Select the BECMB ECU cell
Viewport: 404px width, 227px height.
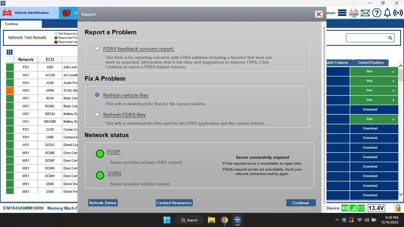(x=50, y=121)
